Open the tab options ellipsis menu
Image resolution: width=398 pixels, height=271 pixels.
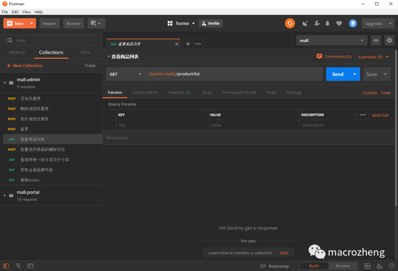[x=198, y=44]
